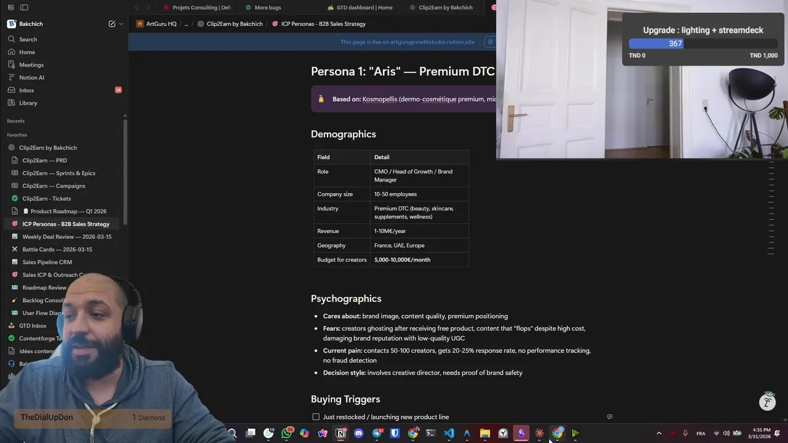The image size is (788, 443).
Task: Click the upgrade goal progress bar showing 367
Action: pyautogui.click(x=703, y=44)
